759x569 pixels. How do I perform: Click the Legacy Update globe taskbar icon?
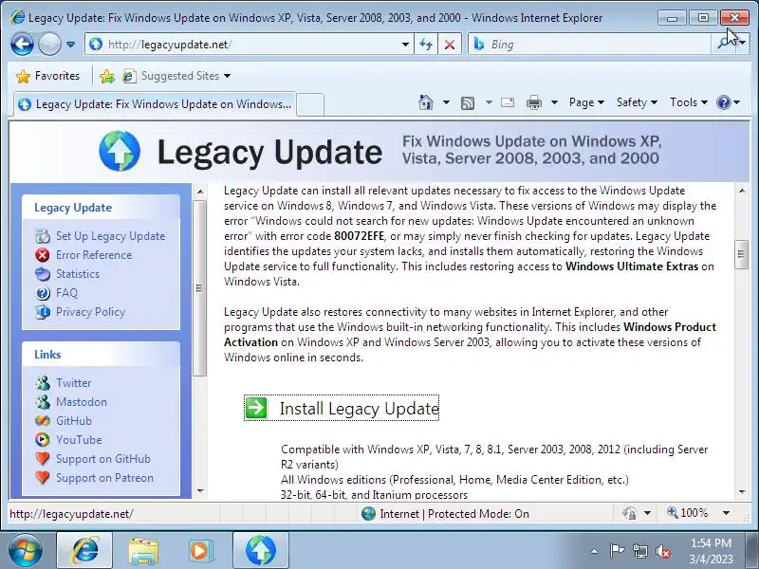point(260,551)
